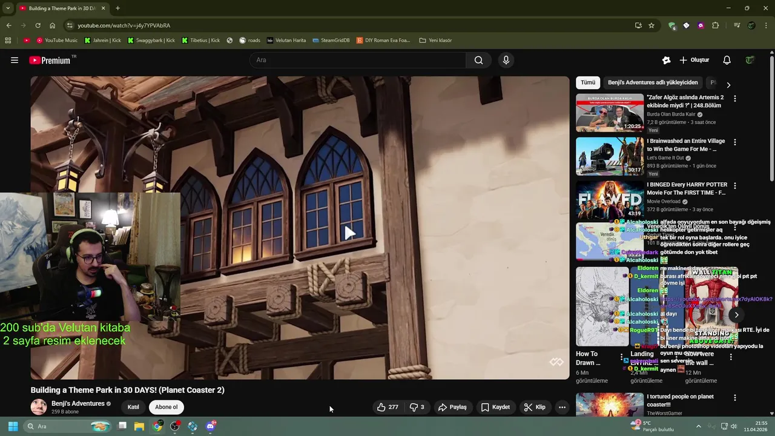This screenshot has height=436, width=775.
Task: Dislike the video with thumbs down
Action: (x=417, y=407)
